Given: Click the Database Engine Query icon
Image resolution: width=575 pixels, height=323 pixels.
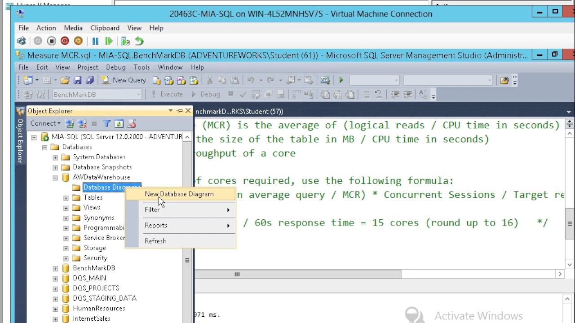Looking at the screenshot, I should [x=156, y=80].
